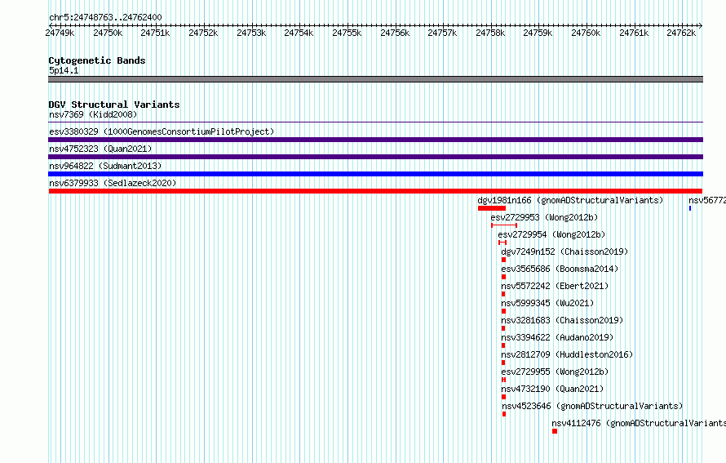Screen dimensions: 726x463
Task: Click the esv2729955 (Wong2012b) label
Action: (555, 372)
